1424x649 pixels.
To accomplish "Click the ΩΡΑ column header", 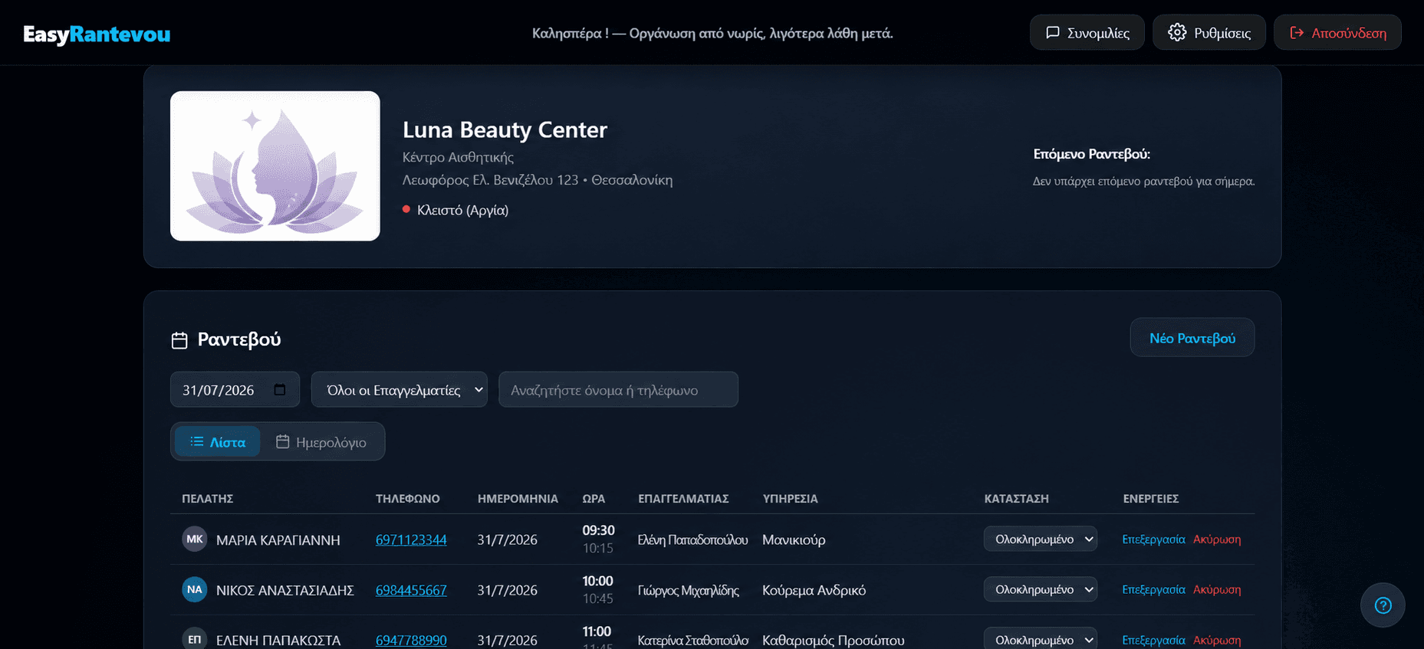I will (x=594, y=499).
